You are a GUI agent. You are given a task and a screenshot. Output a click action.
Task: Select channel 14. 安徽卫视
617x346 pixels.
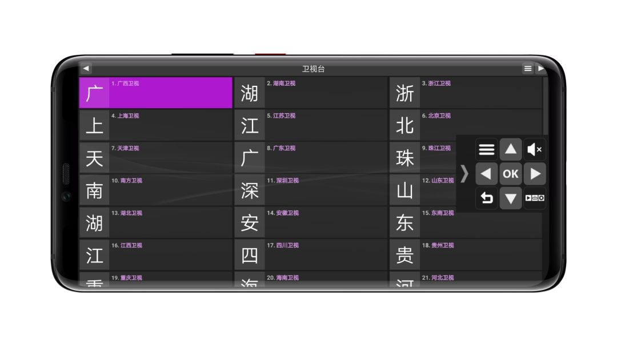311,222
